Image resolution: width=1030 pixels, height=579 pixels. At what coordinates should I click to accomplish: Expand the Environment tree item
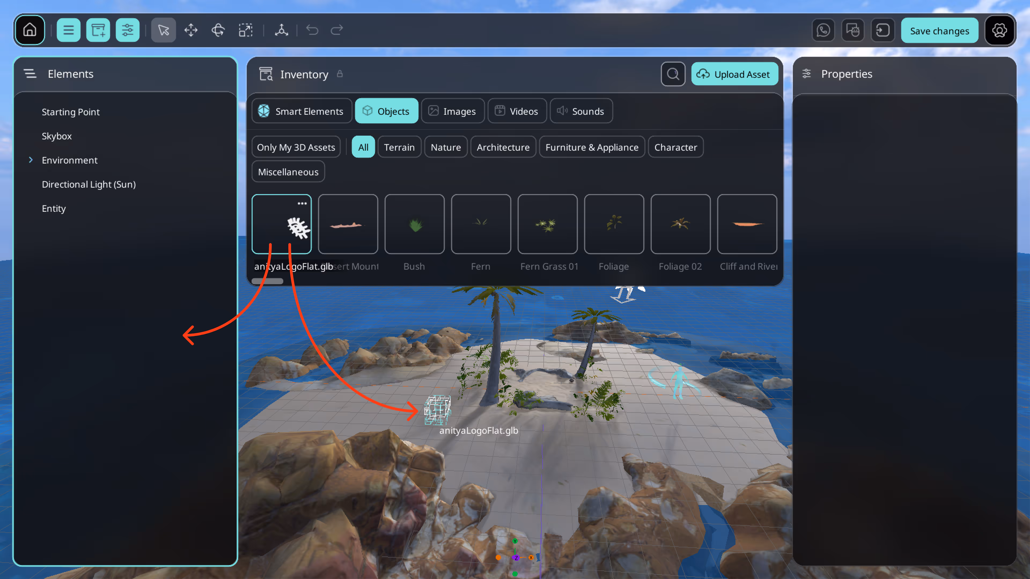click(30, 160)
